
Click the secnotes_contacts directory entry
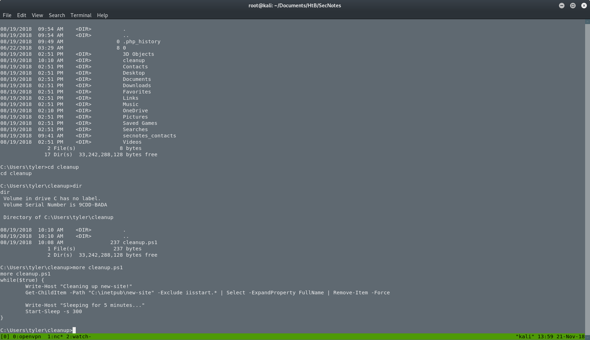[149, 136]
